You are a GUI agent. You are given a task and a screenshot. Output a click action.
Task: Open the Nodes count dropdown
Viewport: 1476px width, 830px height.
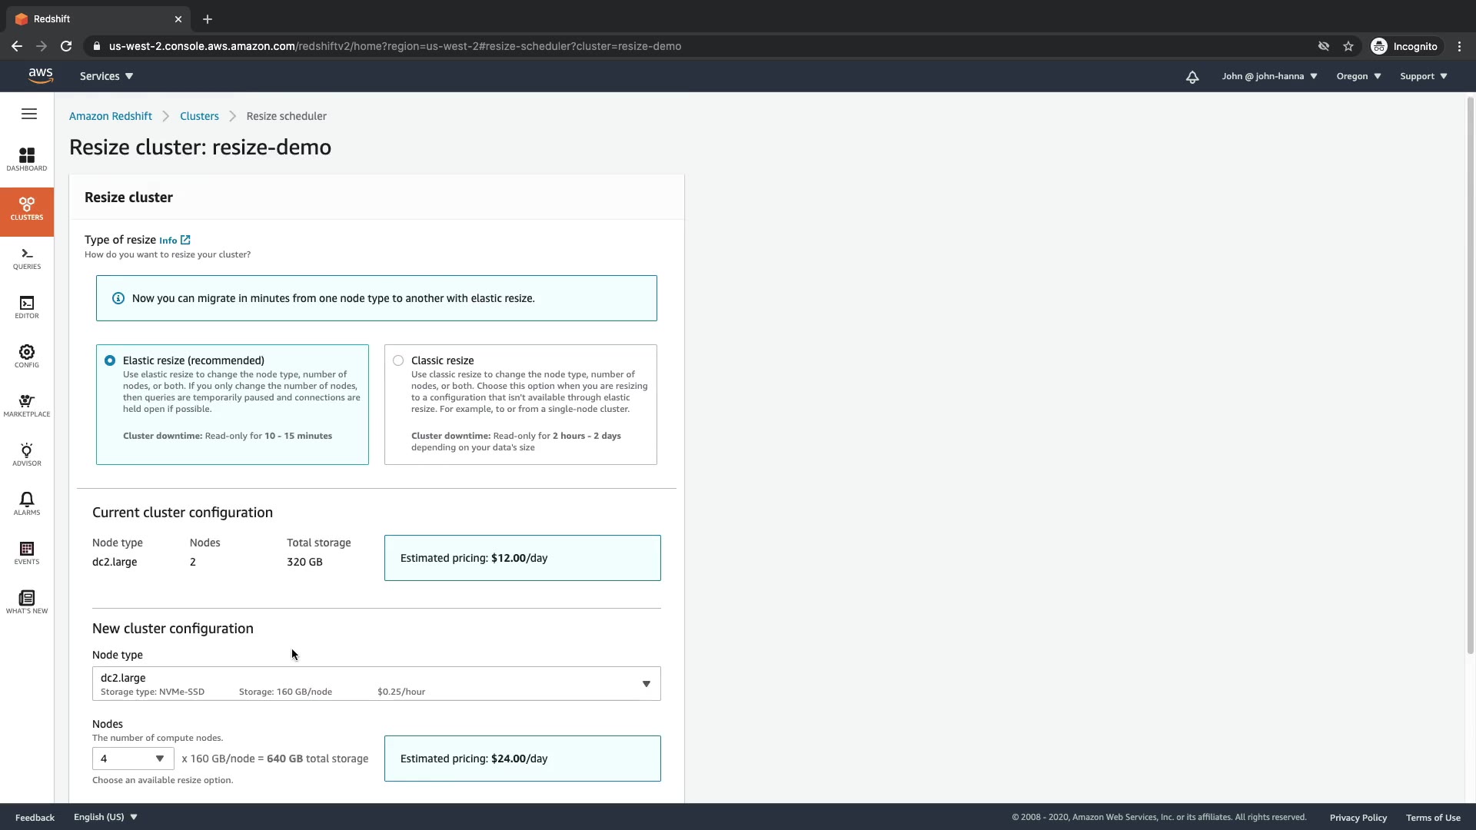[x=133, y=759]
